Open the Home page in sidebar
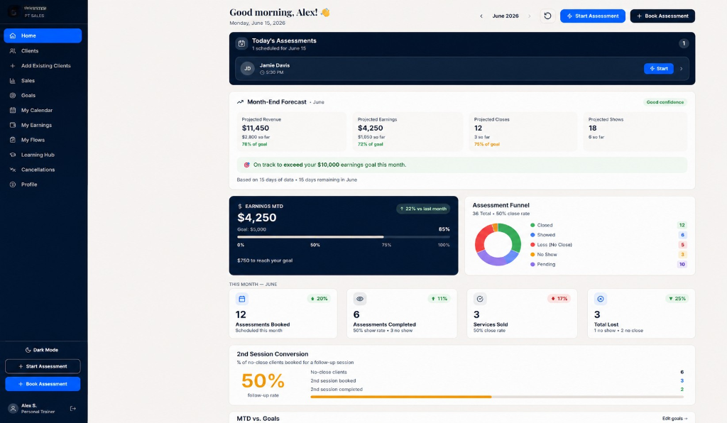The image size is (727, 423). pyautogui.click(x=43, y=35)
